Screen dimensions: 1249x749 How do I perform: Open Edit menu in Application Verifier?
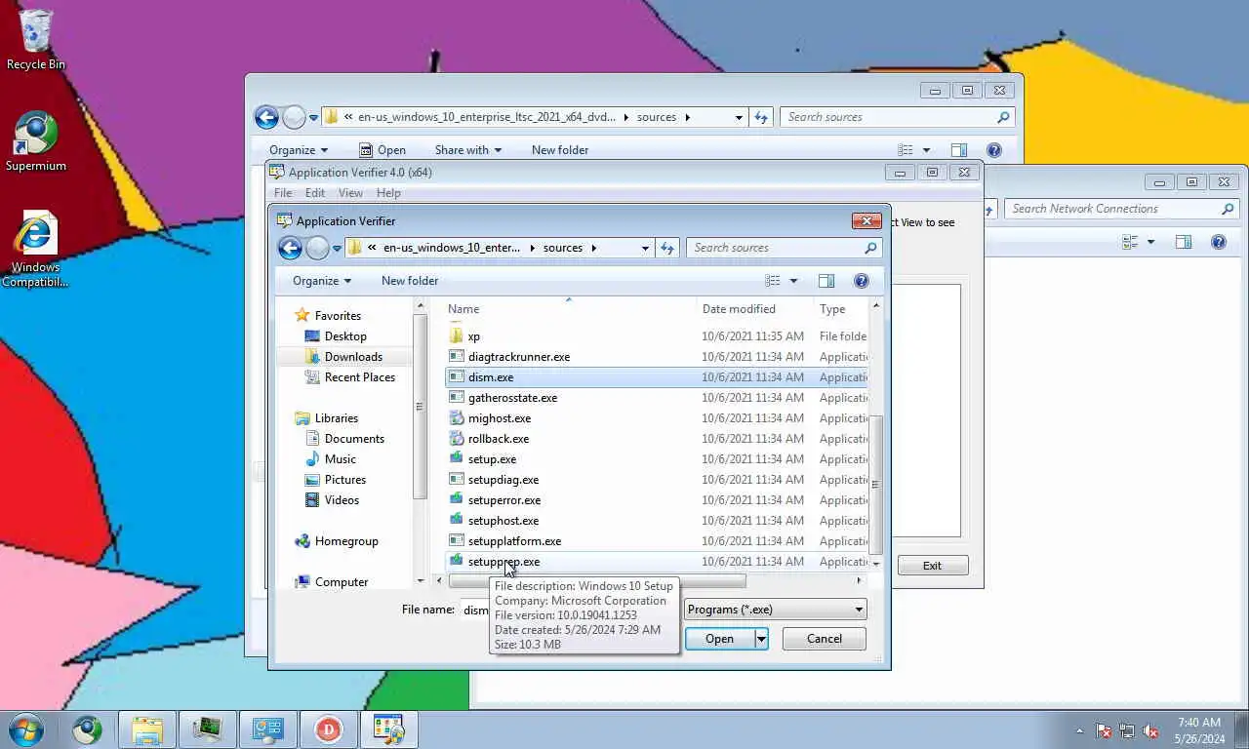point(314,193)
